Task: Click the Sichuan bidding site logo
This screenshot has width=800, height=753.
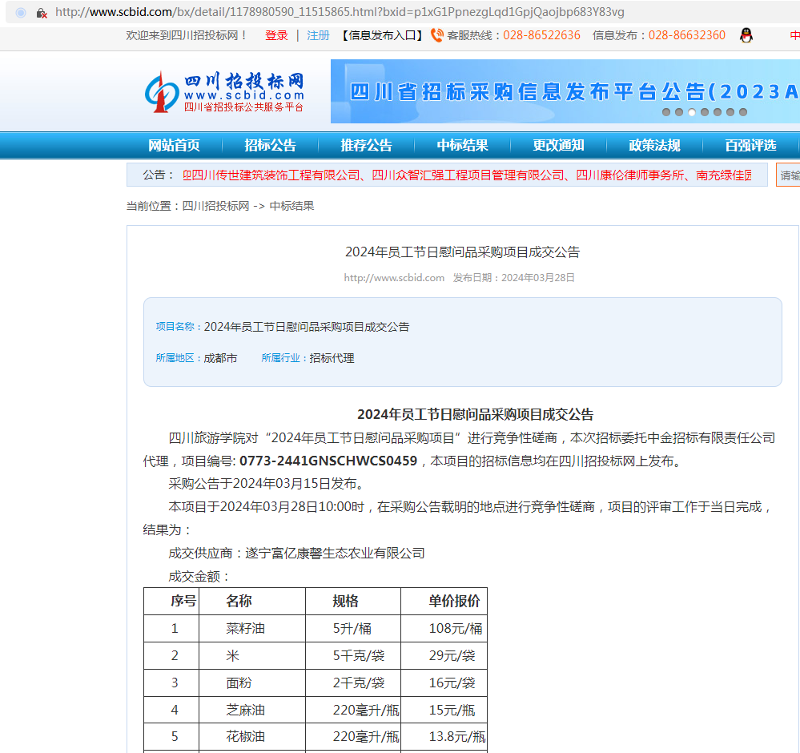Action: click(224, 92)
